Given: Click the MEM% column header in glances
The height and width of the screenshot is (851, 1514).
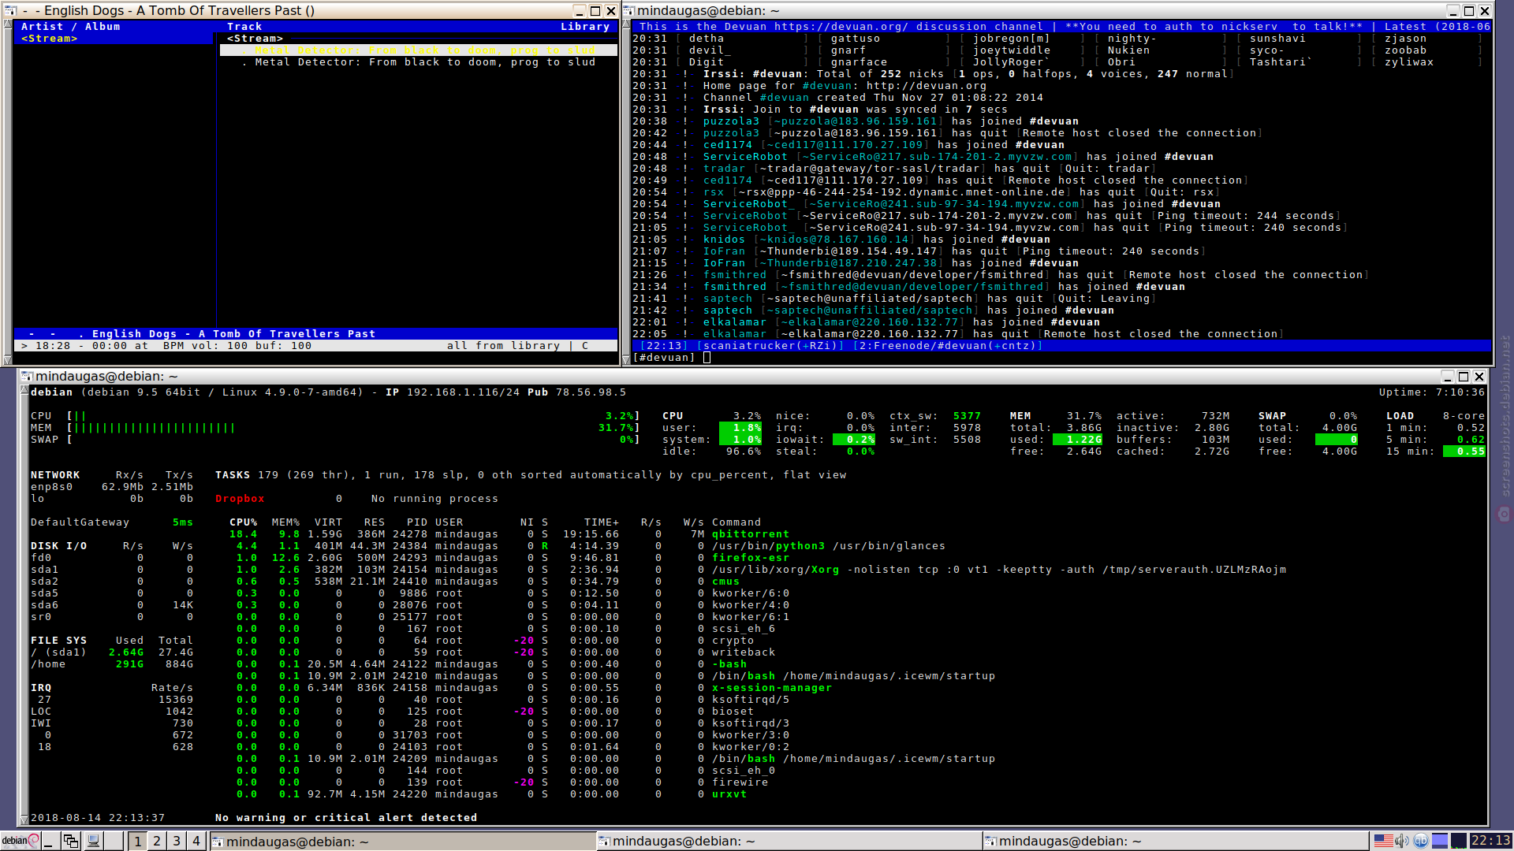Looking at the screenshot, I should tap(285, 522).
